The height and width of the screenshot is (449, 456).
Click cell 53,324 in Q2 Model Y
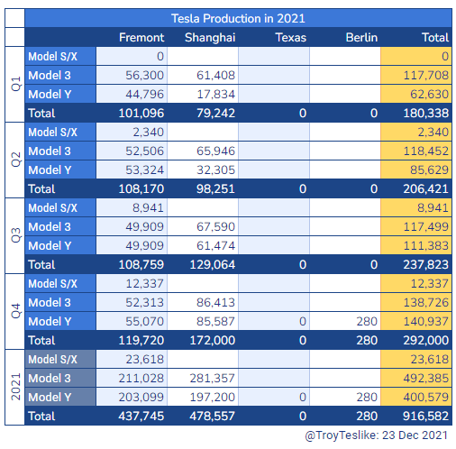(x=132, y=170)
